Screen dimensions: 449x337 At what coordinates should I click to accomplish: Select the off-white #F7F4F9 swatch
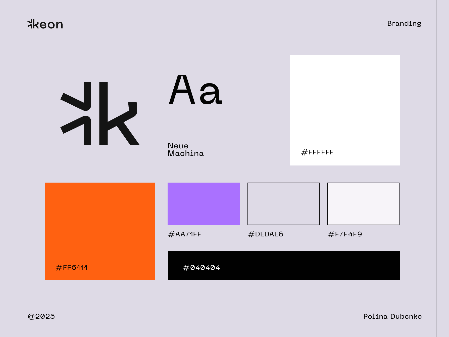(363, 203)
